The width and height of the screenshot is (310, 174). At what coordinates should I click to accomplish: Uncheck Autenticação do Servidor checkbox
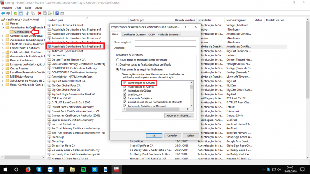(125, 83)
